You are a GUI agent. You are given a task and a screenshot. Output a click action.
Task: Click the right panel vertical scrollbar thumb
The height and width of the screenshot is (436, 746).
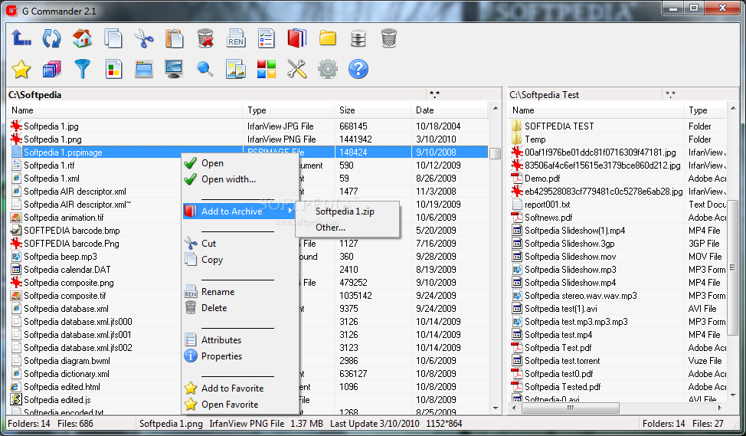pyautogui.click(x=733, y=268)
